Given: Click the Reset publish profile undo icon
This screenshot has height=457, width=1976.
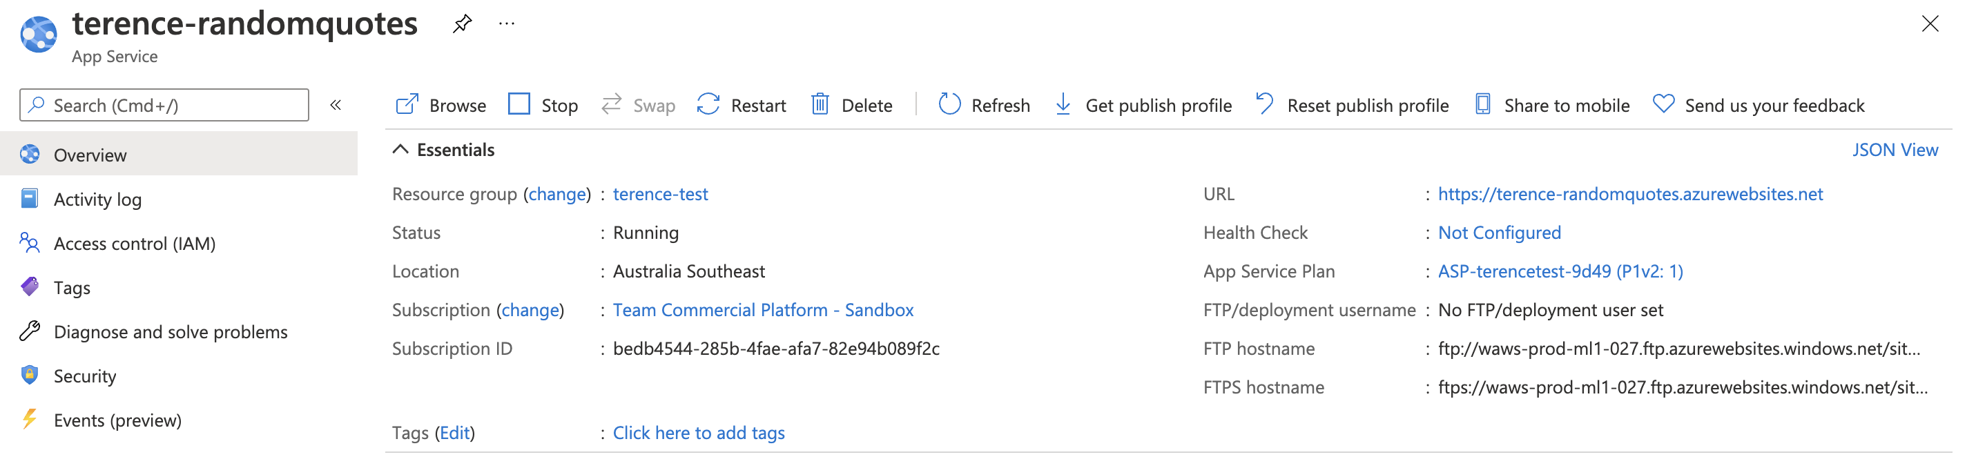Looking at the screenshot, I should [1265, 104].
